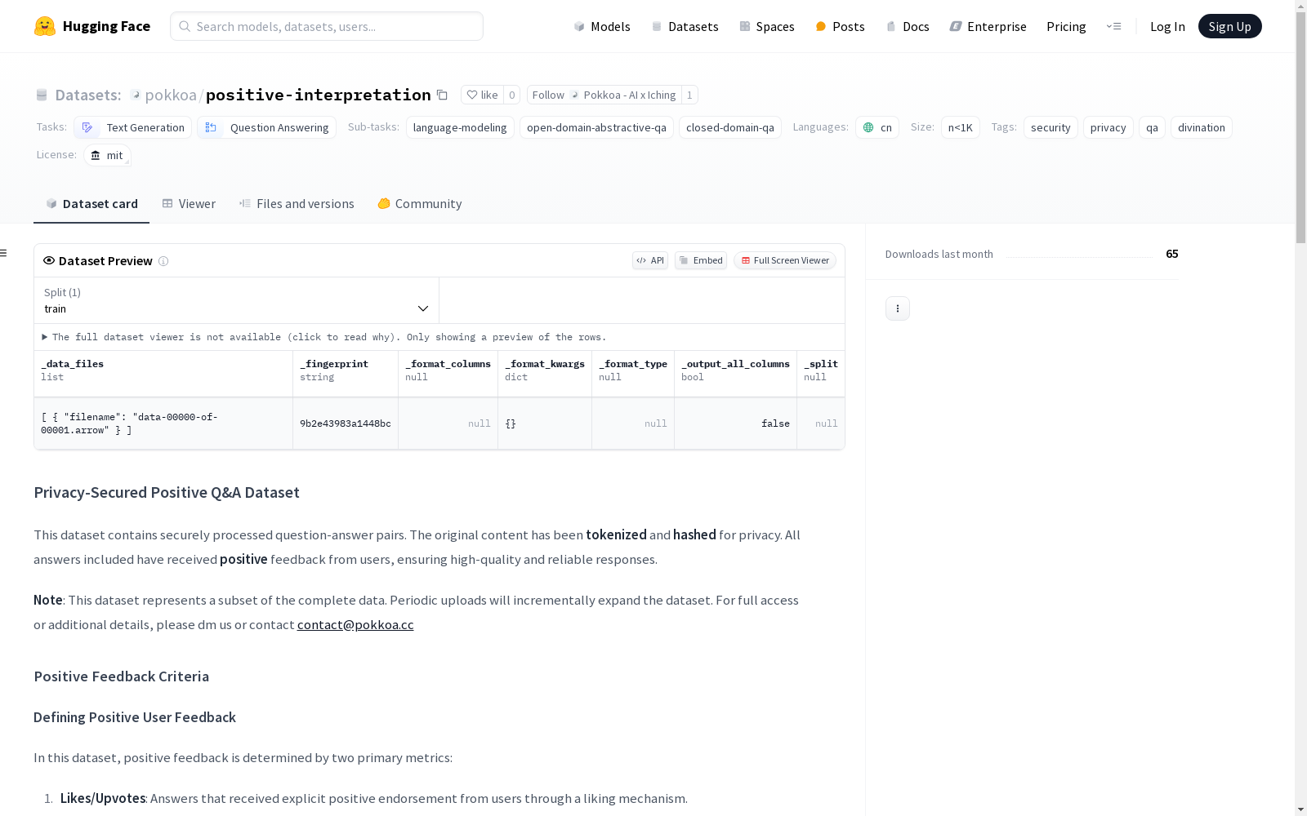Click the info icon beside Dataset Preview
The image size is (1307, 816).
163,261
